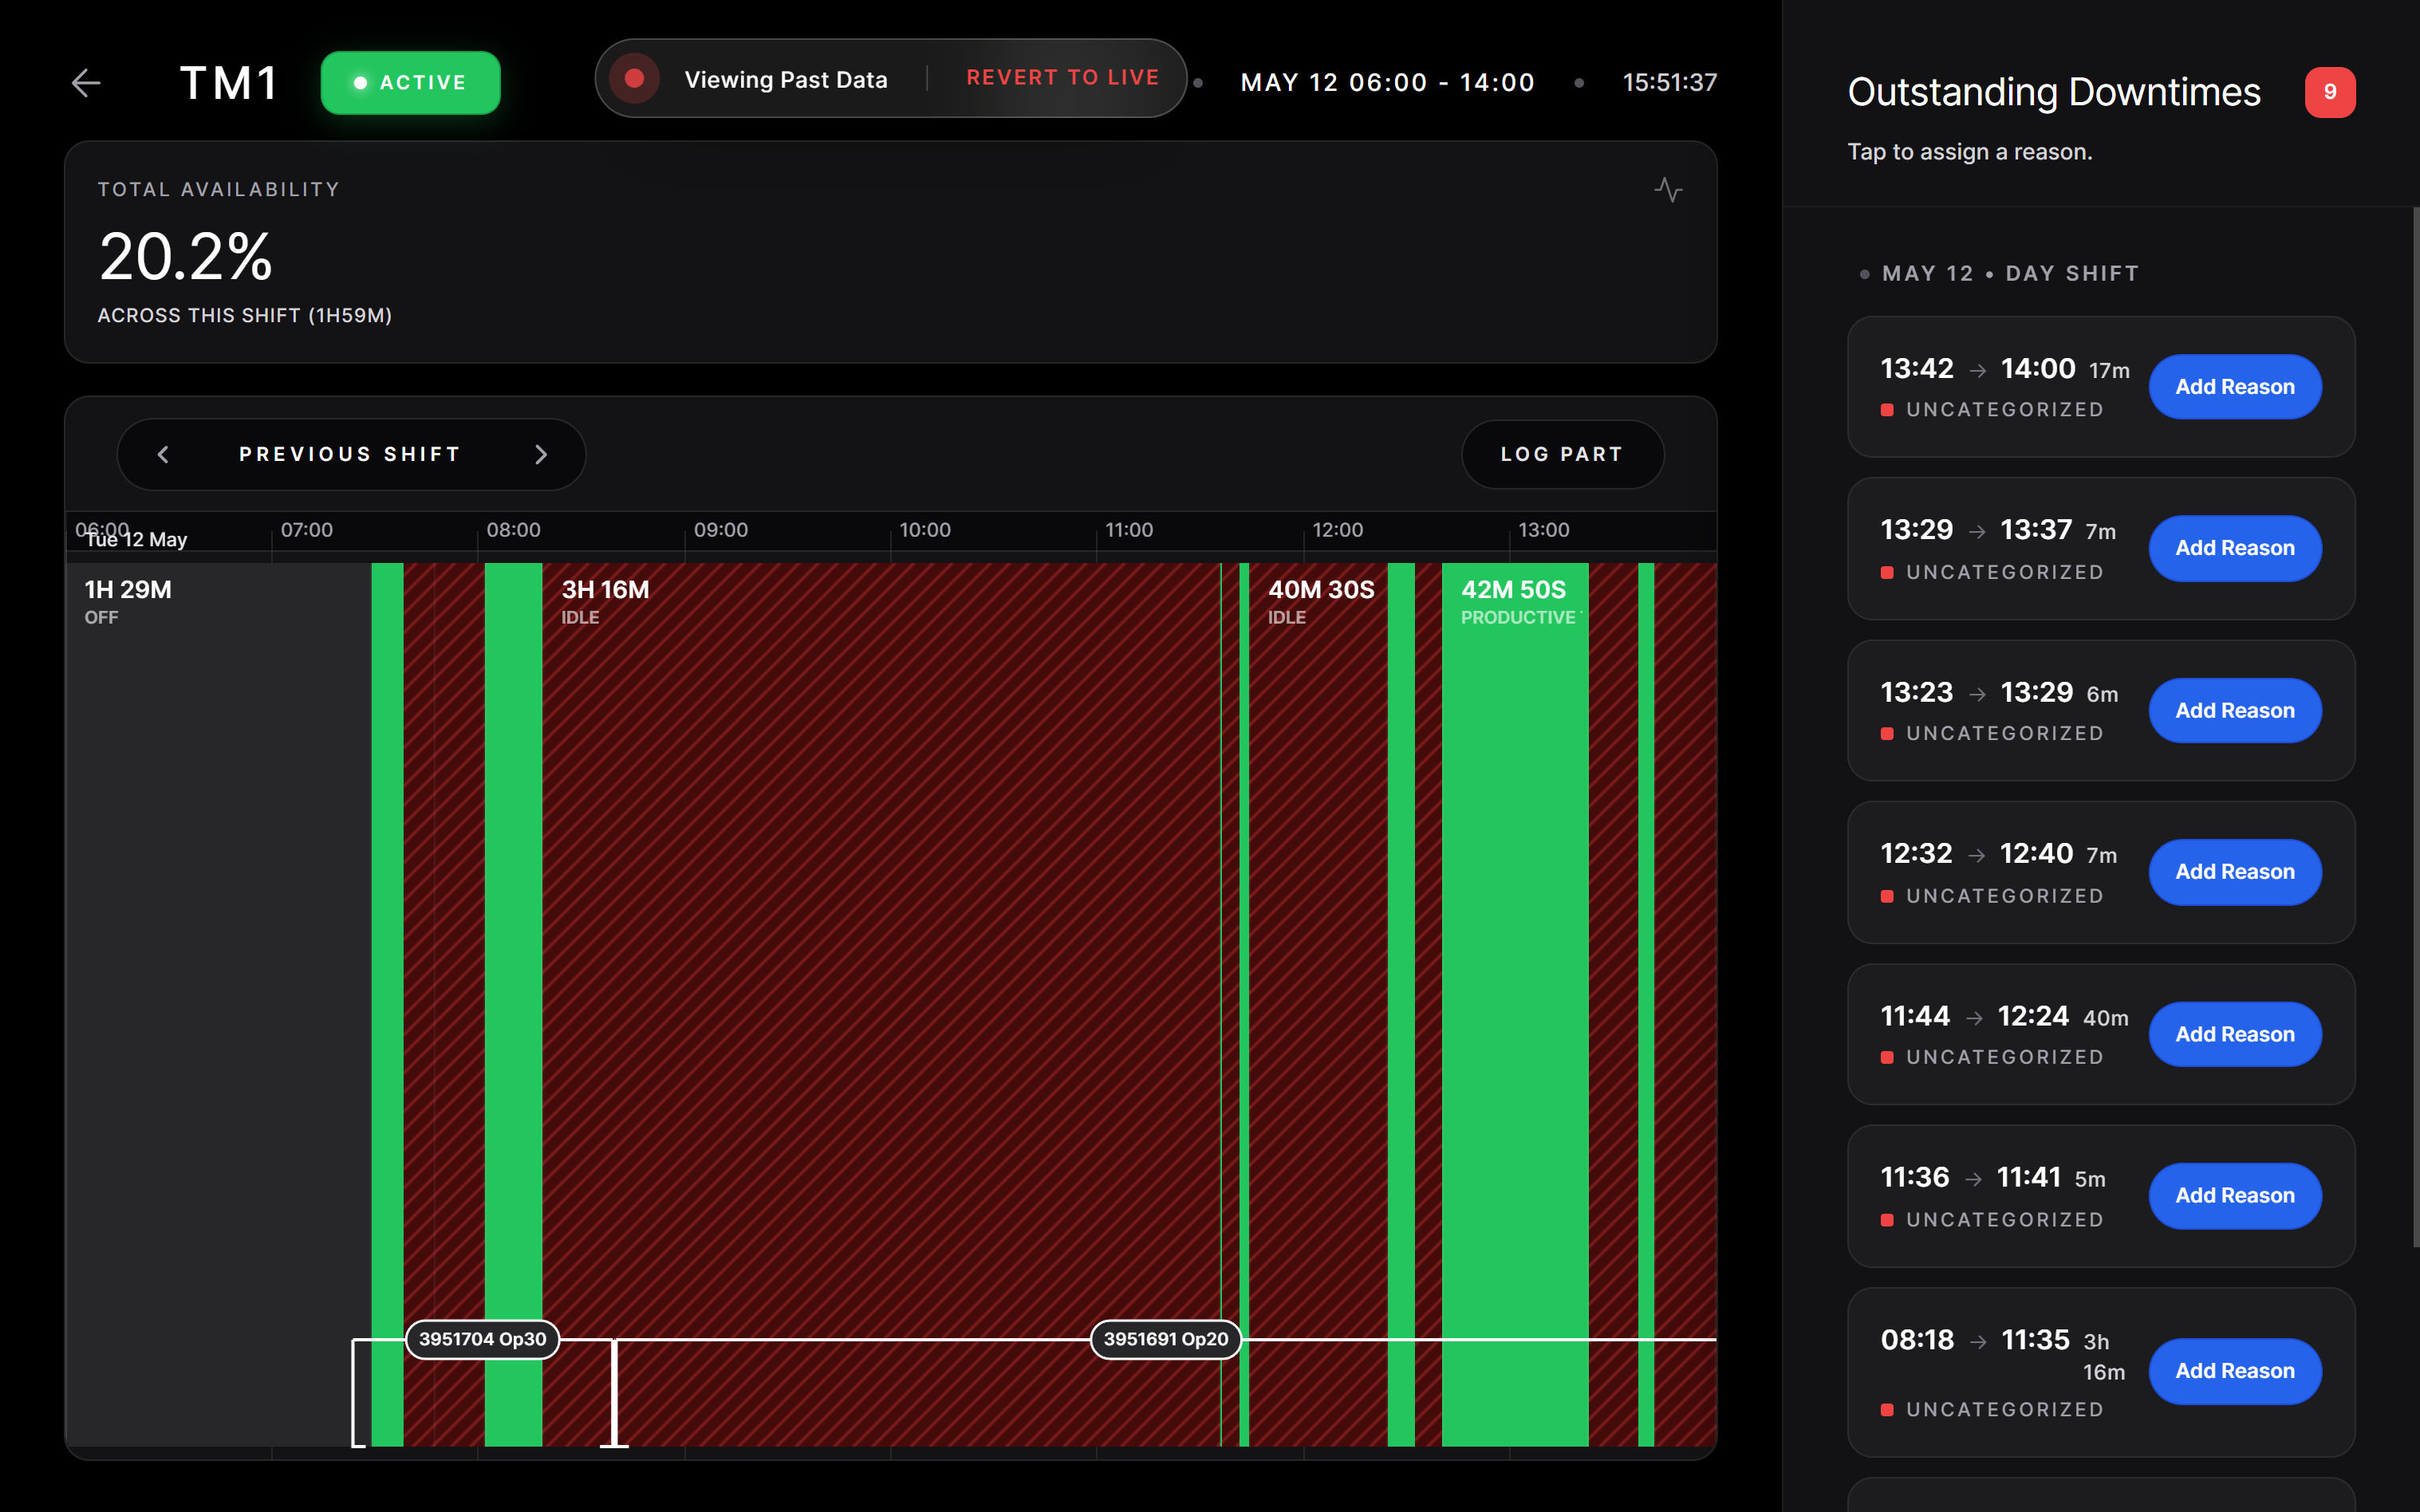Click ACROSS THIS SHIFT (1H59M) text
The height and width of the screenshot is (1512, 2420).
pyautogui.click(x=245, y=316)
